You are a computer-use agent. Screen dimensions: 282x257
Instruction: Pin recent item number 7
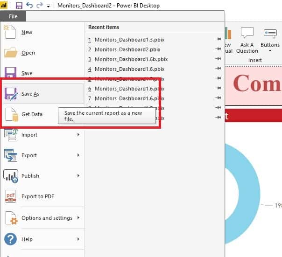tap(218, 98)
